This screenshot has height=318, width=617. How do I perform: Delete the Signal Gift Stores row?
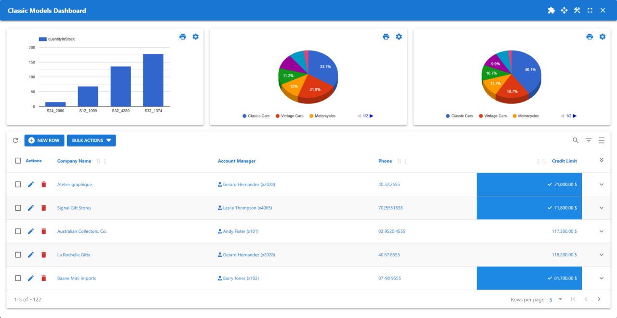[44, 208]
